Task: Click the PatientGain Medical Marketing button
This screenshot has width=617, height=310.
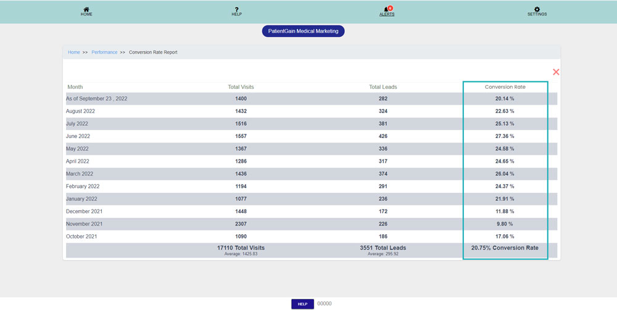Action: [304, 31]
